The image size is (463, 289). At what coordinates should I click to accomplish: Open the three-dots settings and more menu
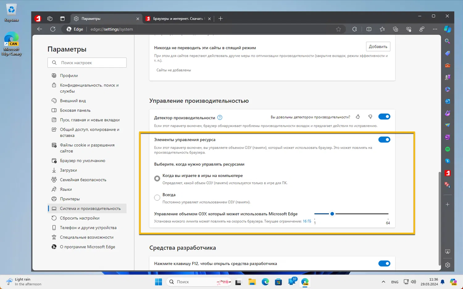coord(435,29)
